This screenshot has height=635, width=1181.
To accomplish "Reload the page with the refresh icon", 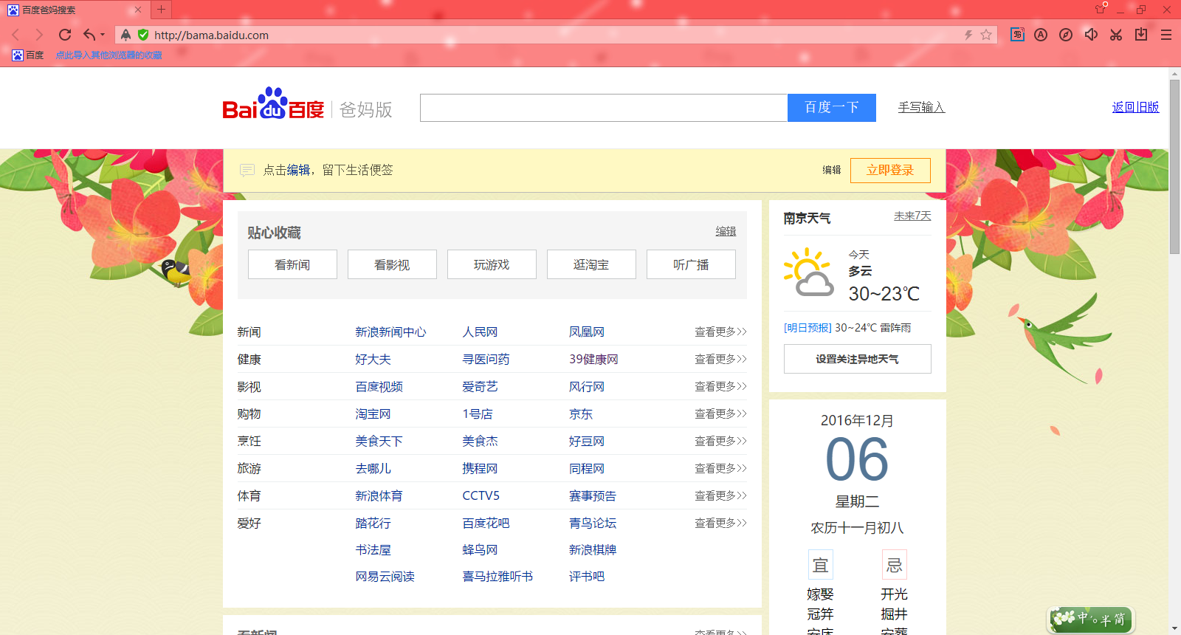I will pos(65,35).
